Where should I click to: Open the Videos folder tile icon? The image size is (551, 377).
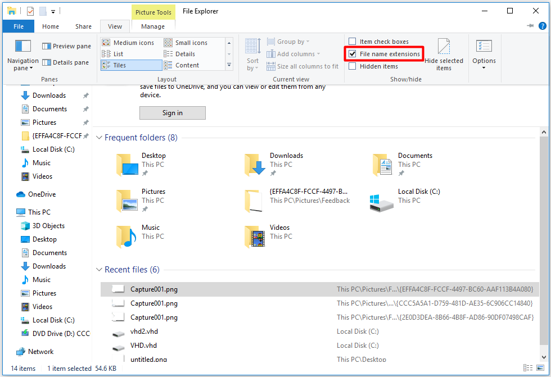(x=255, y=237)
